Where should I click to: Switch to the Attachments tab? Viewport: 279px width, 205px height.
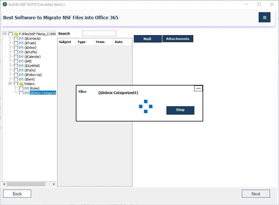pos(178,39)
